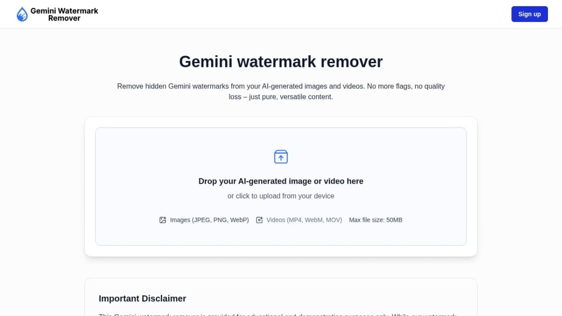
Task: Select the video-type indicator icon
Action: [x=259, y=220]
